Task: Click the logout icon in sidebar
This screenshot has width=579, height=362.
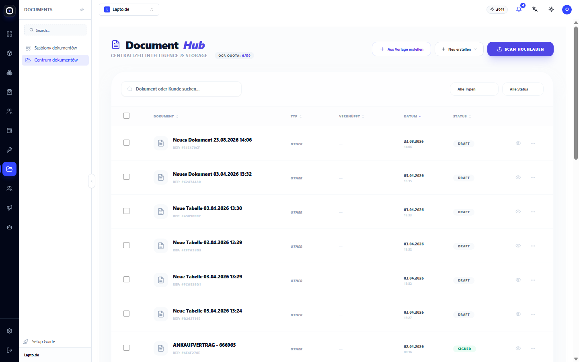Action: tap(10, 350)
